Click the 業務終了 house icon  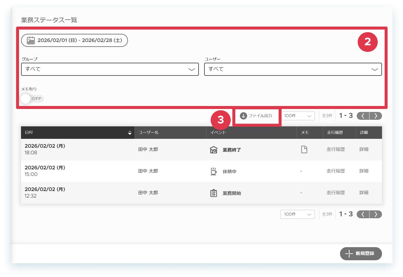[x=214, y=150]
